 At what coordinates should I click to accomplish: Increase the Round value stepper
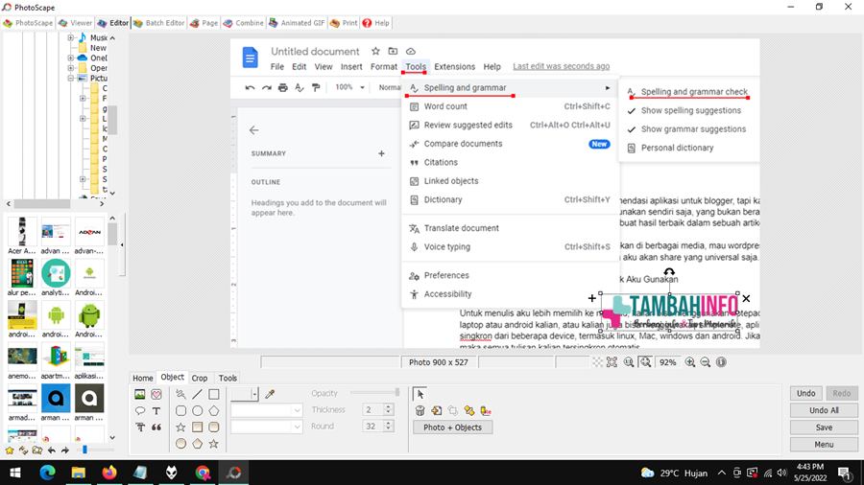(x=389, y=424)
